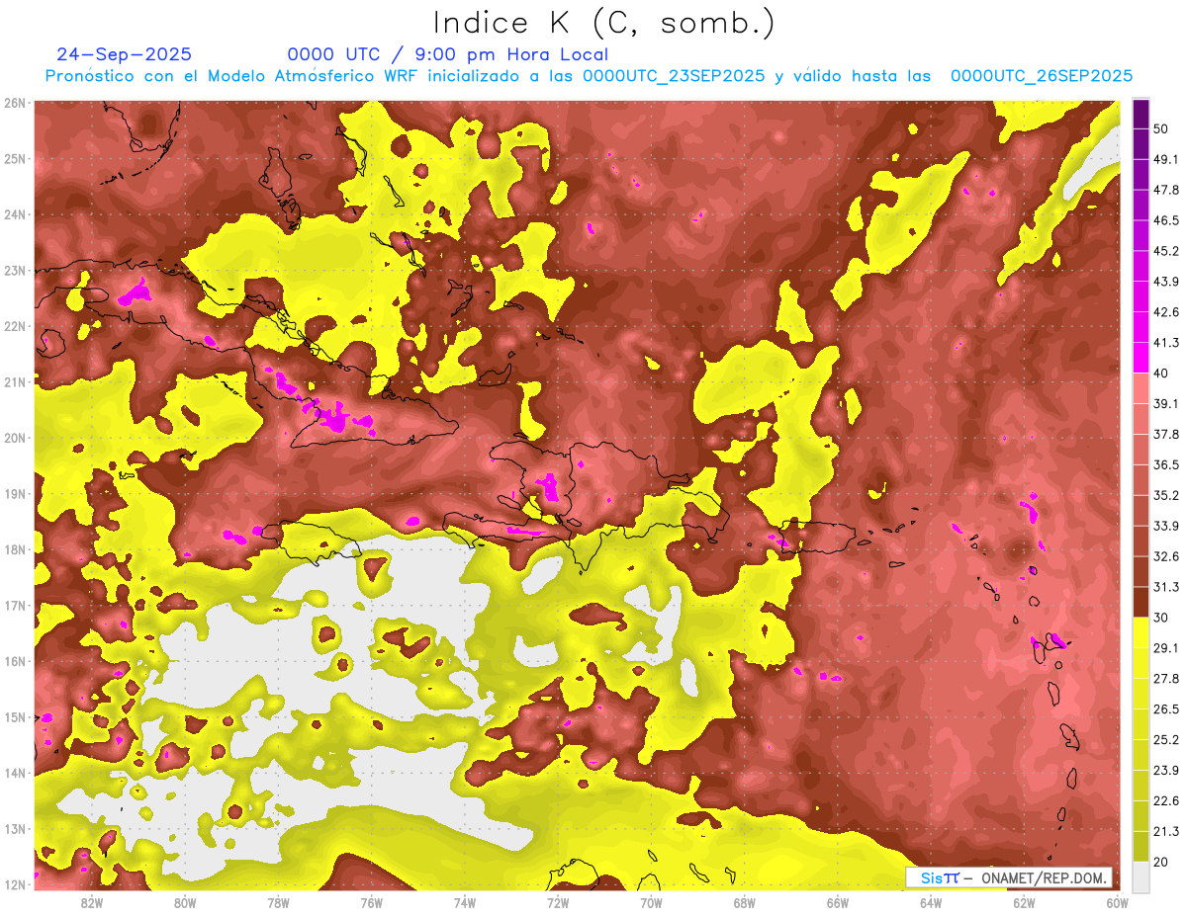Select the colorbar value '21.3'
This screenshot has height=916, width=1187.
tap(1166, 832)
